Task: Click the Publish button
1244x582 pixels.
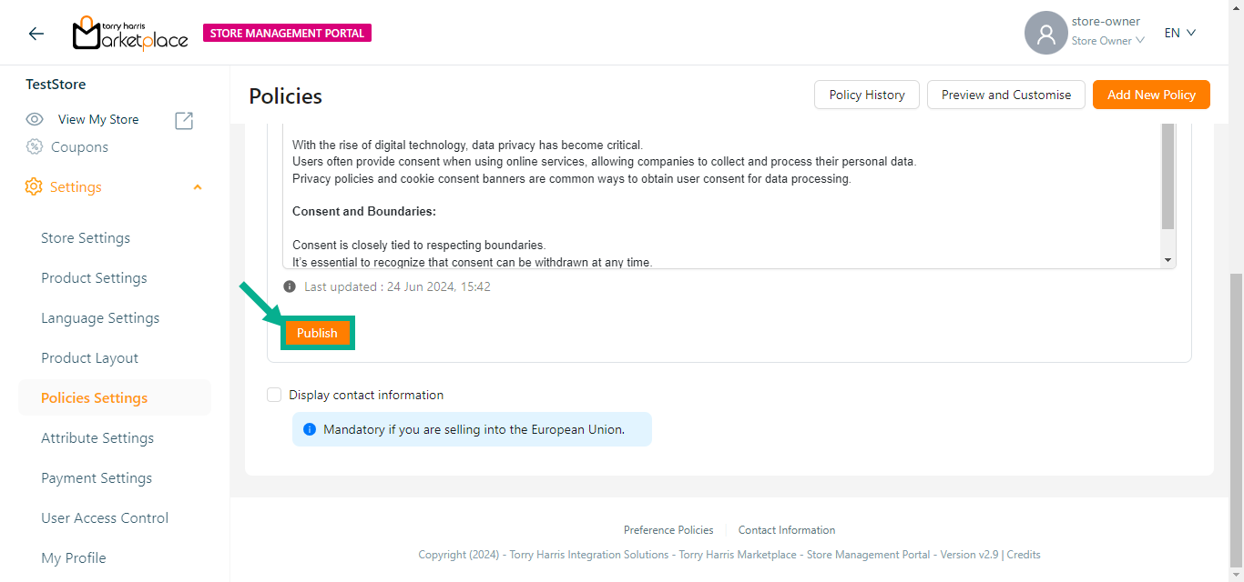Action: [317, 333]
